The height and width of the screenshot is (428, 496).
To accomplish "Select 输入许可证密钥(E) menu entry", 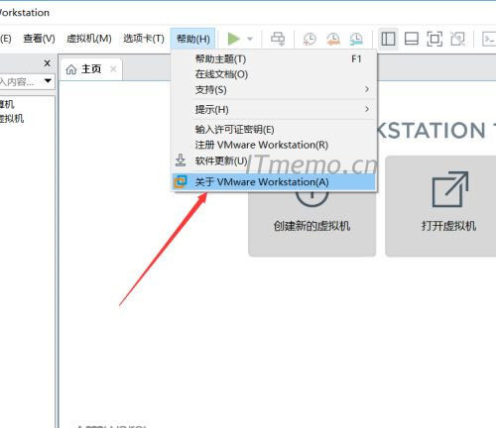I will click(275, 129).
